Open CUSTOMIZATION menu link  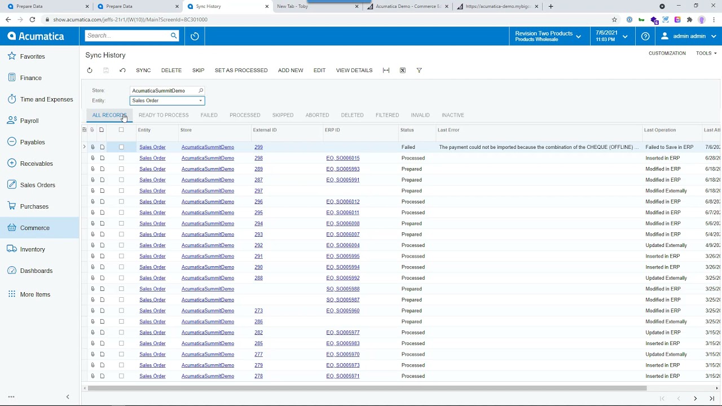pos(667,53)
